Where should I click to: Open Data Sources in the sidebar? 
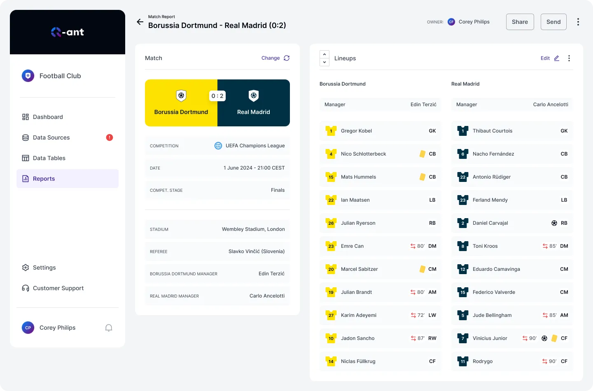pos(68,137)
